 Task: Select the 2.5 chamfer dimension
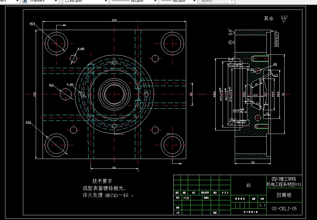click(276, 75)
